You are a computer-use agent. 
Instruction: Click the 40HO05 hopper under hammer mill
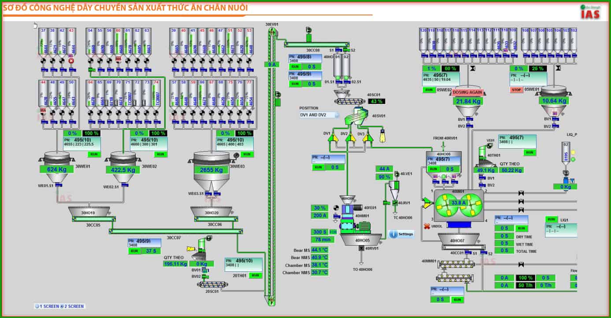pyautogui.click(x=361, y=239)
